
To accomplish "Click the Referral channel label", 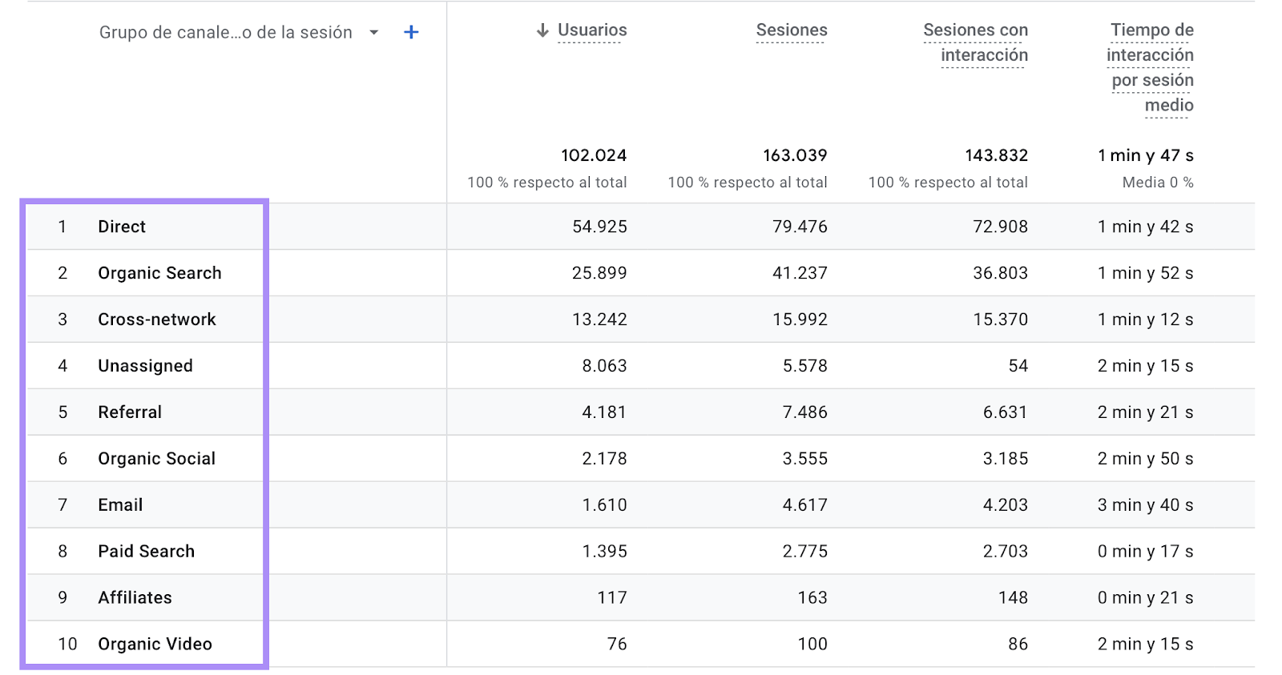I will [130, 412].
